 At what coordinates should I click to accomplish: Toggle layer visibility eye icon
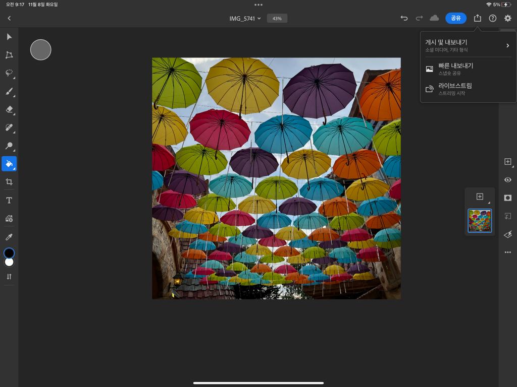[x=508, y=180]
